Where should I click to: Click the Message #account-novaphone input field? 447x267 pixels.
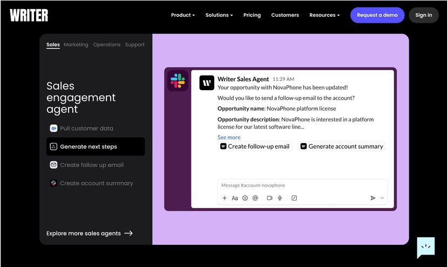(302, 186)
